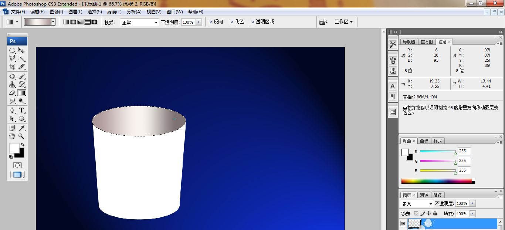
Task: Choose Radial Gradient style button
Action: 73,22
